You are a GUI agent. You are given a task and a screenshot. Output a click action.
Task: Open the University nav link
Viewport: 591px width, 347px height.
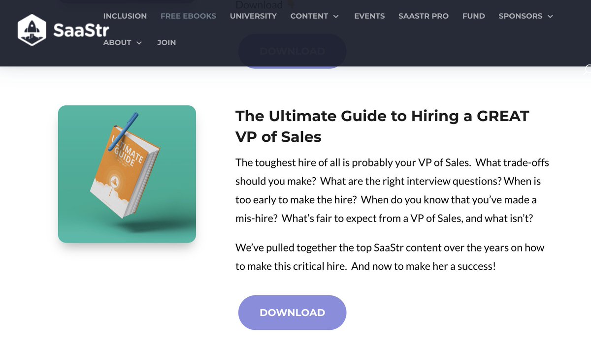[253, 16]
